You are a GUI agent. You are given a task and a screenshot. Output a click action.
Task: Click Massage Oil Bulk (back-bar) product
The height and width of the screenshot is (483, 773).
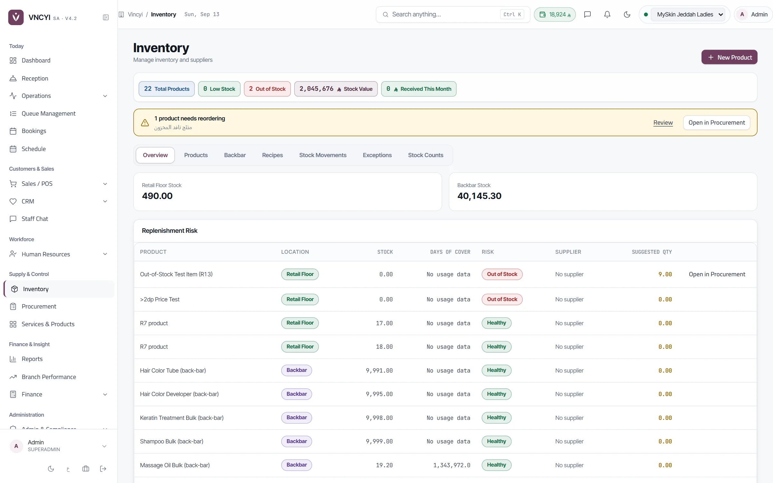click(175, 465)
